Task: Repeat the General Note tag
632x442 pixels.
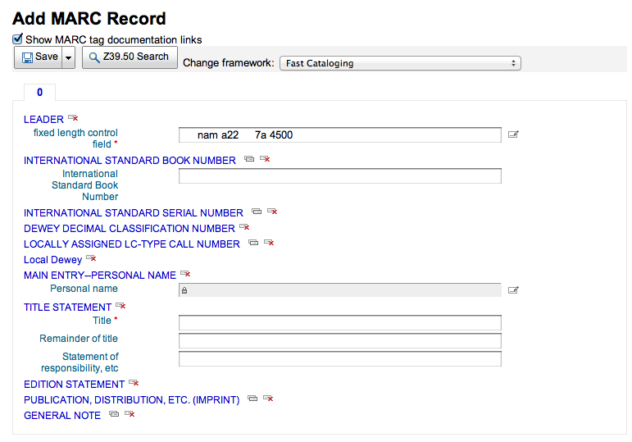Action: [114, 415]
